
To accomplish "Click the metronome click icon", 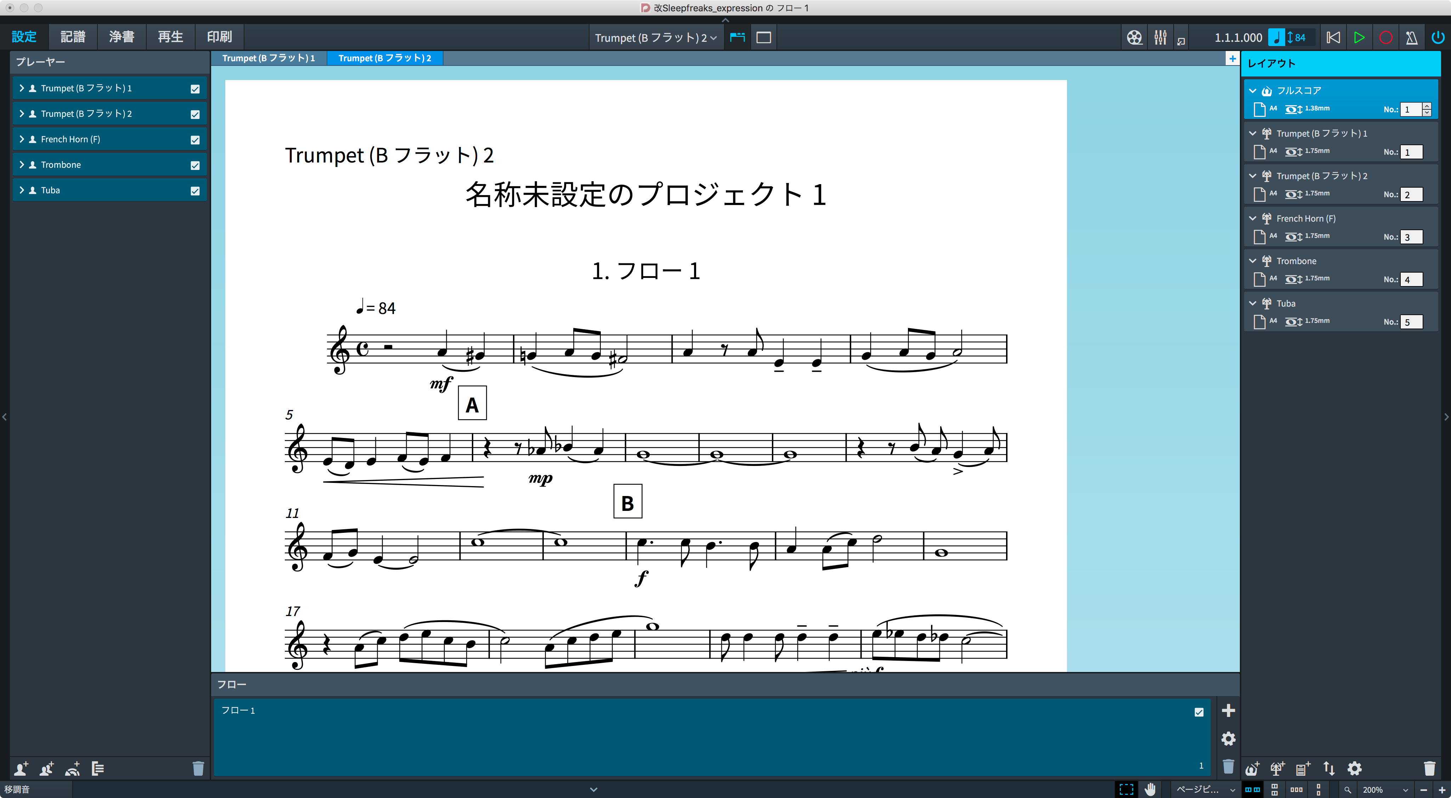I will click(1412, 38).
